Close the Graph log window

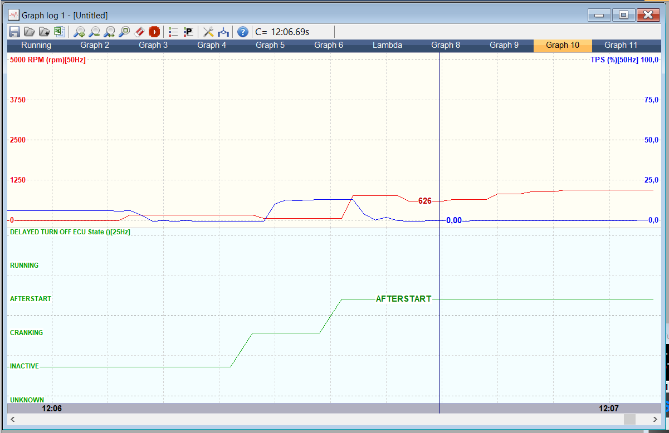coord(648,15)
